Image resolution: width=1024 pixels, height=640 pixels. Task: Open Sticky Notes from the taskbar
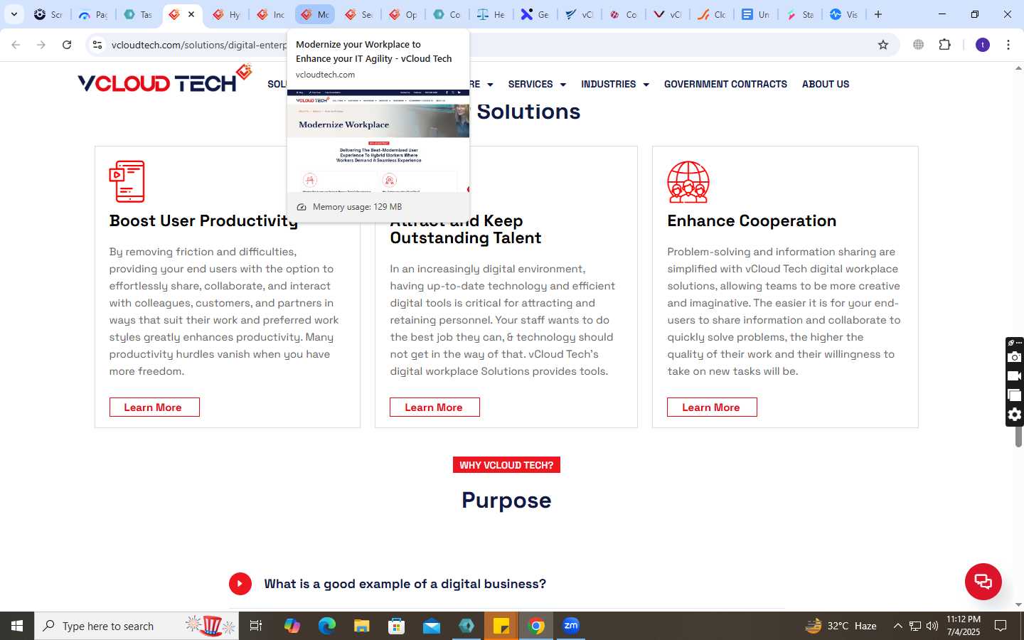[501, 626]
